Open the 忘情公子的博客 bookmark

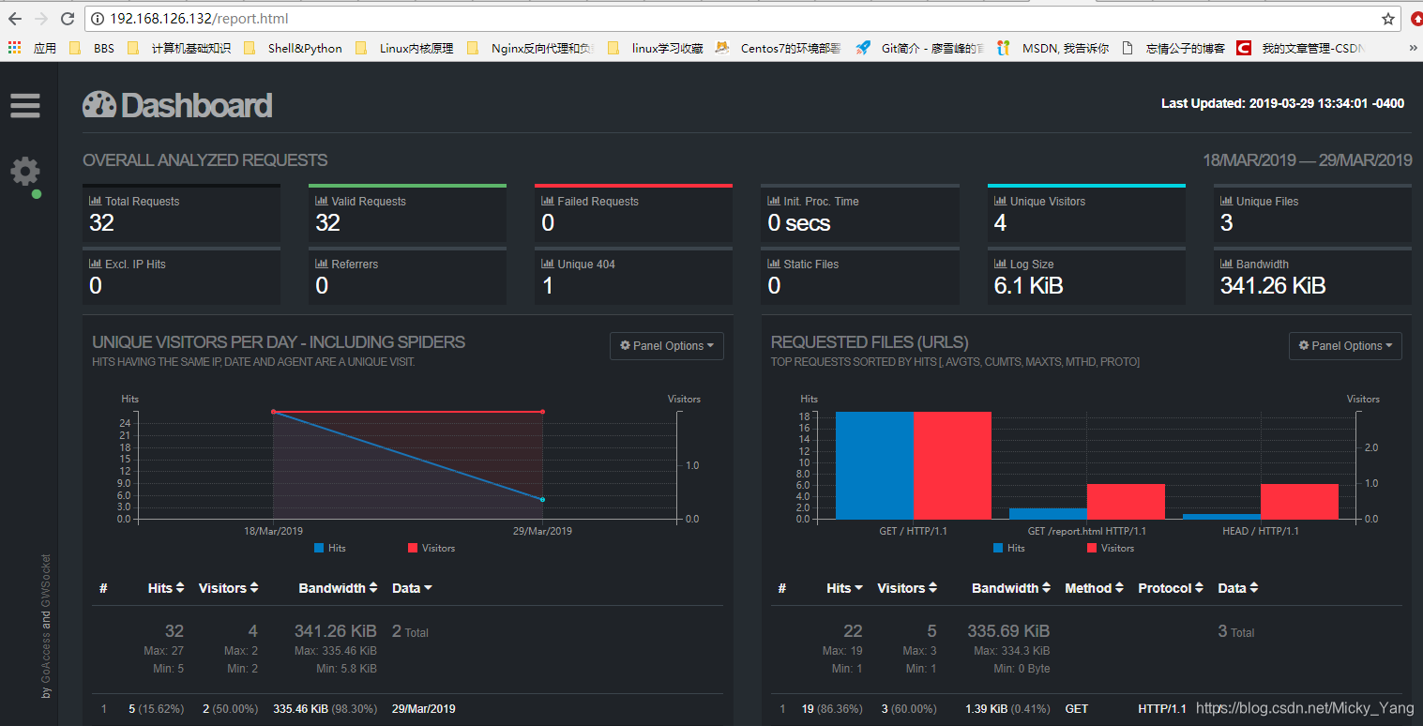[x=1173, y=48]
